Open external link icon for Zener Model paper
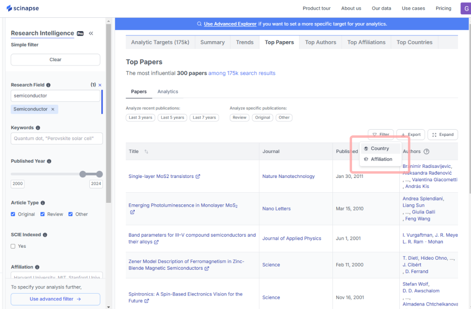471x309 pixels. pyautogui.click(x=207, y=268)
